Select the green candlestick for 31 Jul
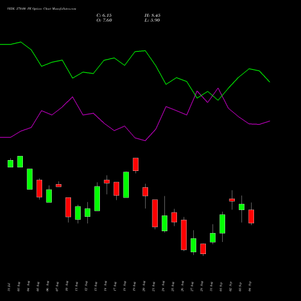 [10, 164]
